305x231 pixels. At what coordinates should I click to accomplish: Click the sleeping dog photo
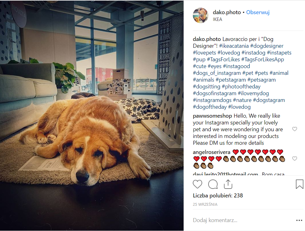91,115
